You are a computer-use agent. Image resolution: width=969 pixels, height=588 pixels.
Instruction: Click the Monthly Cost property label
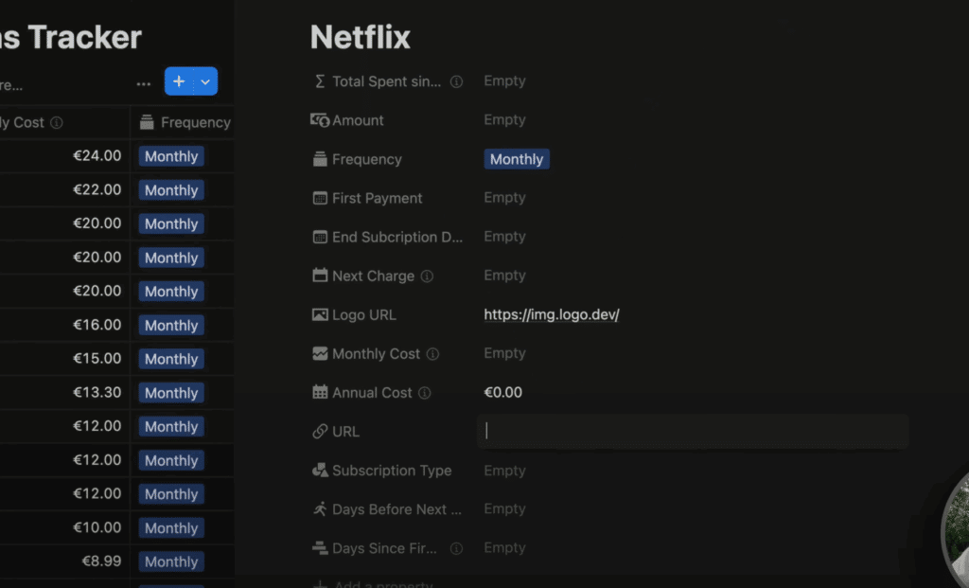pyautogui.click(x=376, y=354)
